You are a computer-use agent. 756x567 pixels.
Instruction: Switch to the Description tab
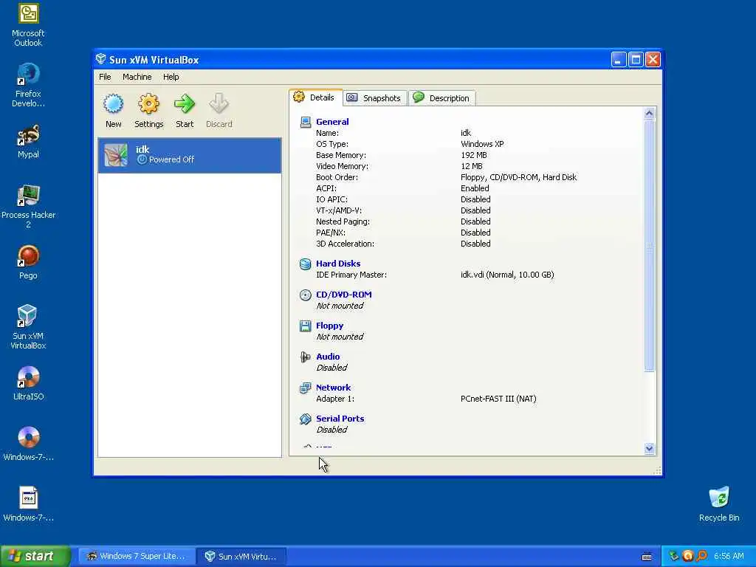pos(442,98)
